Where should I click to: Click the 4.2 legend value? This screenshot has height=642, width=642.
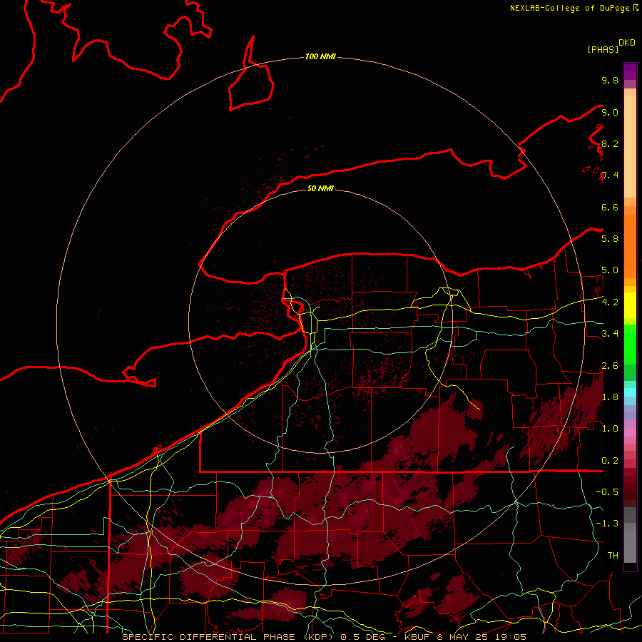point(610,302)
